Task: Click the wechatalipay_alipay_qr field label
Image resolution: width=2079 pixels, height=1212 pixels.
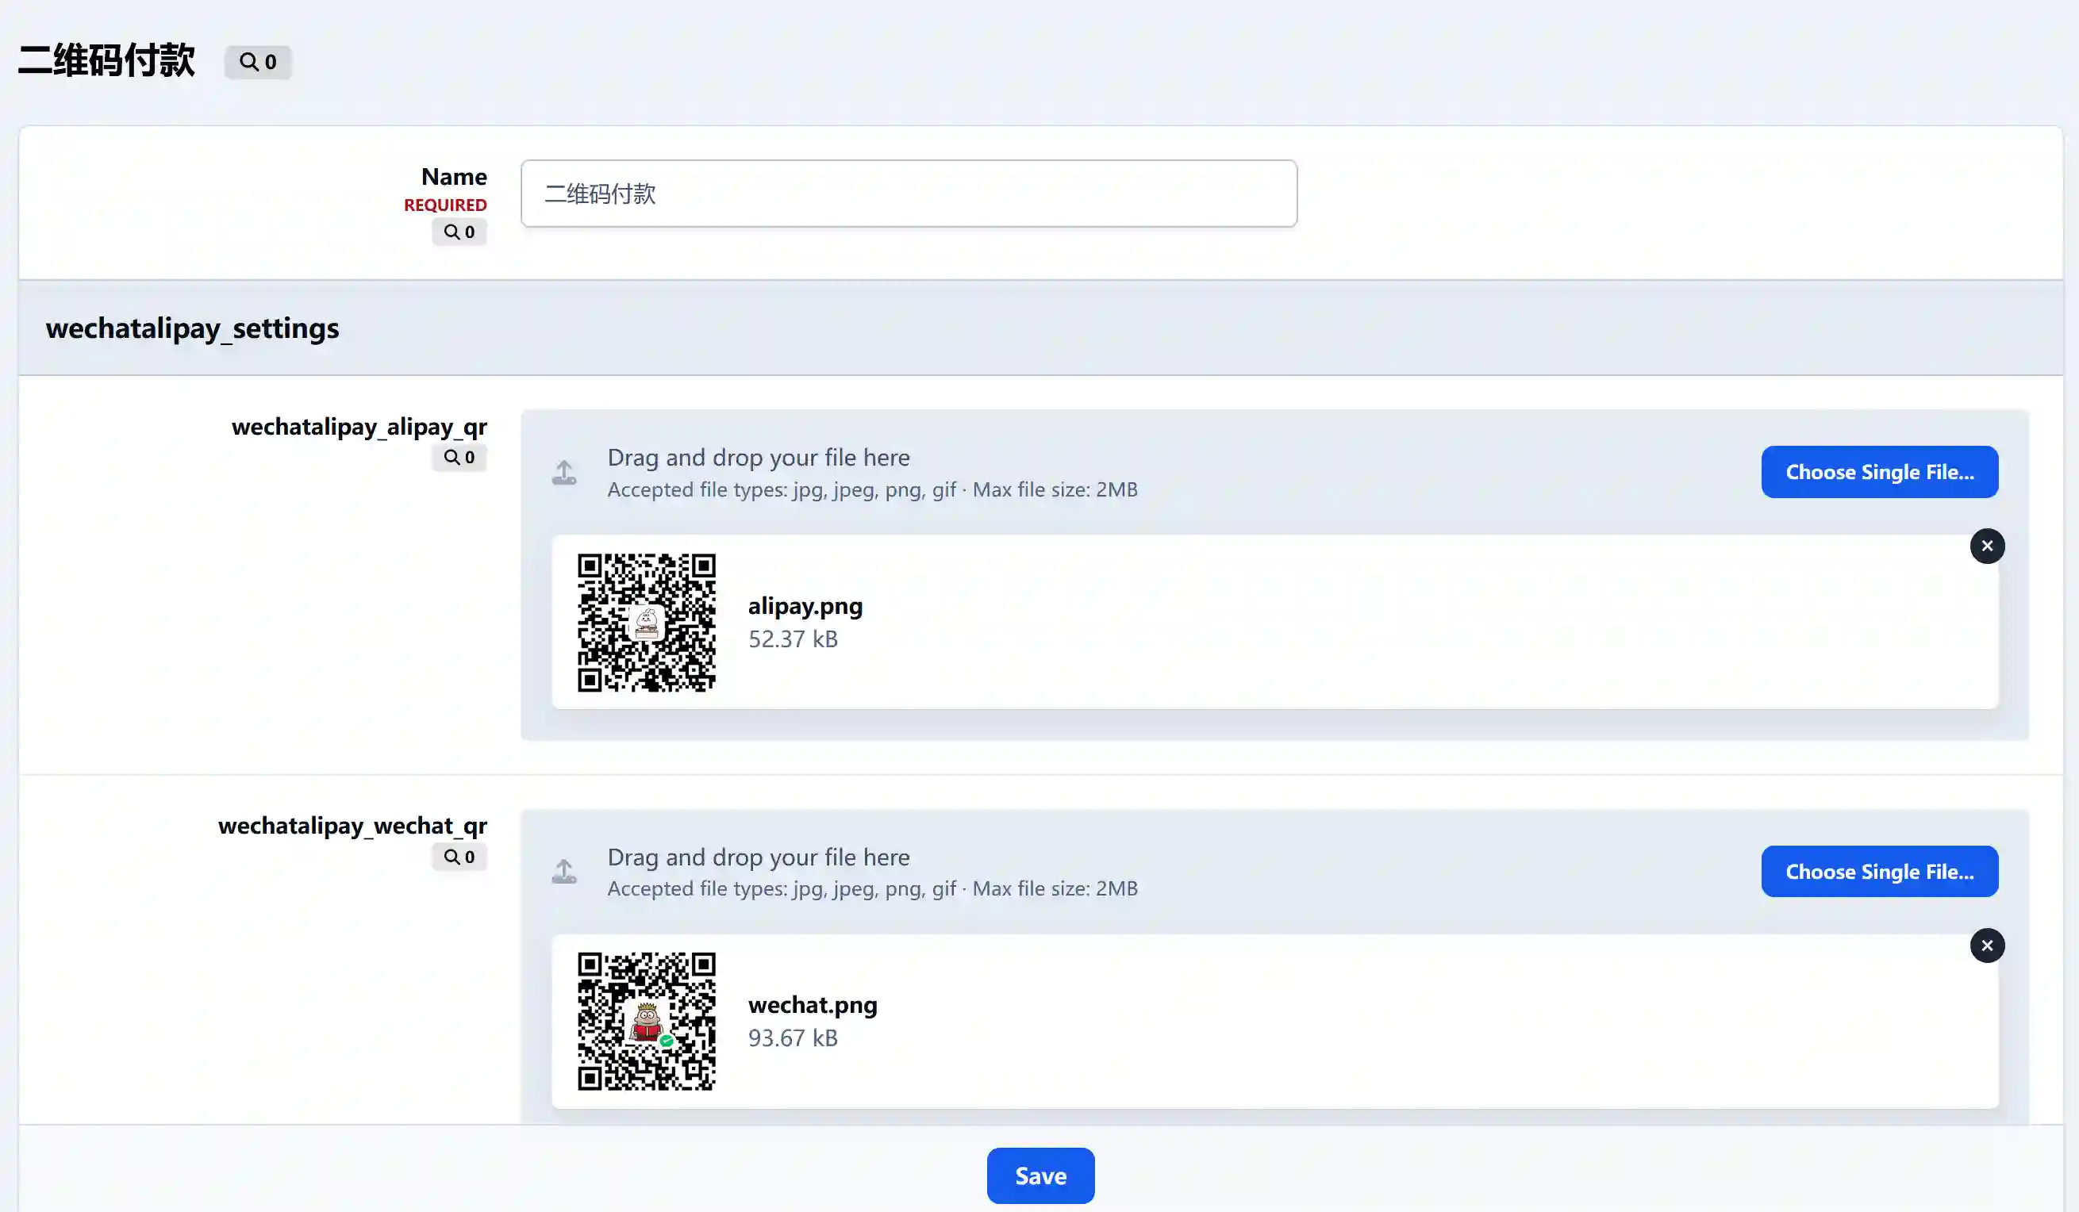Action: click(x=359, y=426)
